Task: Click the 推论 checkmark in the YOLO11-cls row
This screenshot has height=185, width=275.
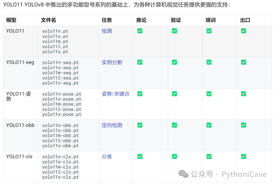Action: (x=140, y=157)
